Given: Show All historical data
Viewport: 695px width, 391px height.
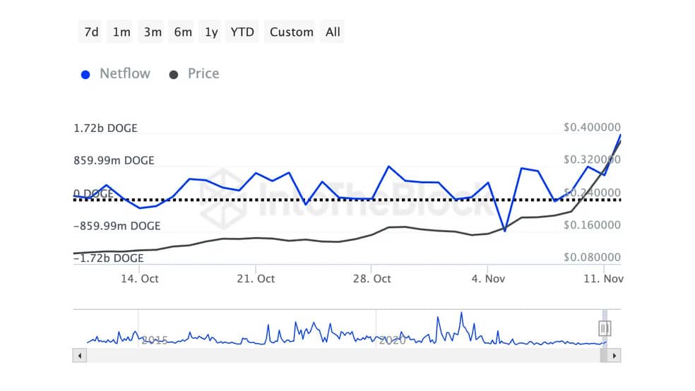Looking at the screenshot, I should [x=333, y=32].
